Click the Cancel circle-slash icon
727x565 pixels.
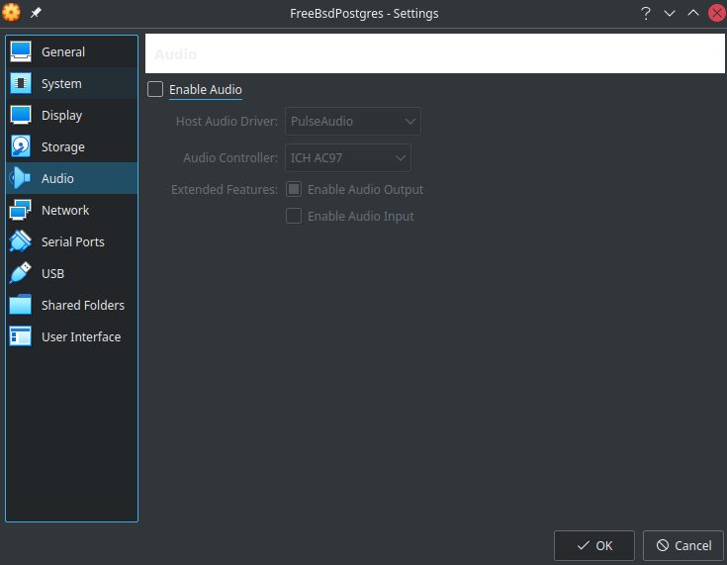coord(663,545)
